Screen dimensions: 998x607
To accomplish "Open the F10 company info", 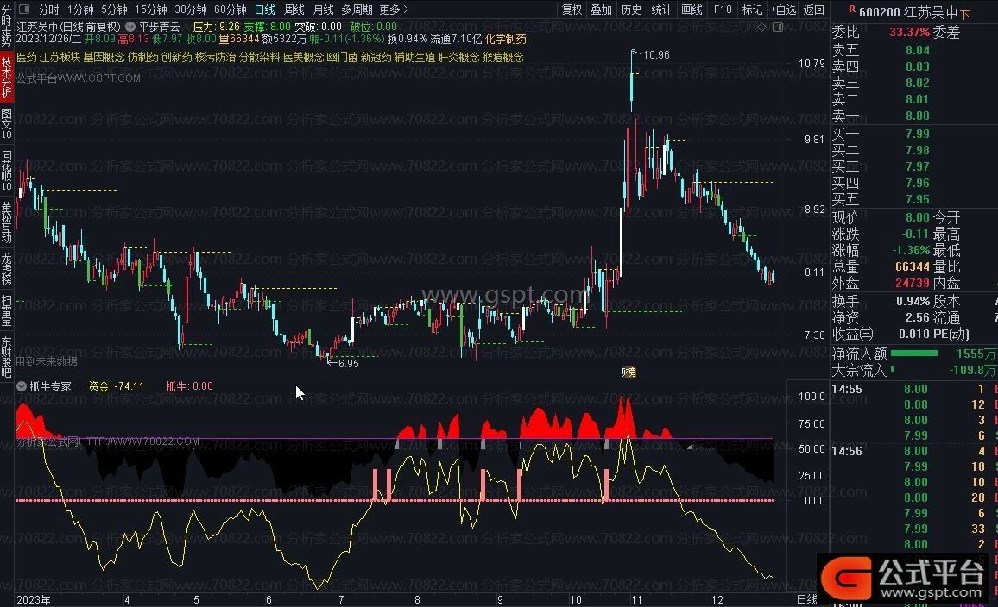I will (723, 9).
